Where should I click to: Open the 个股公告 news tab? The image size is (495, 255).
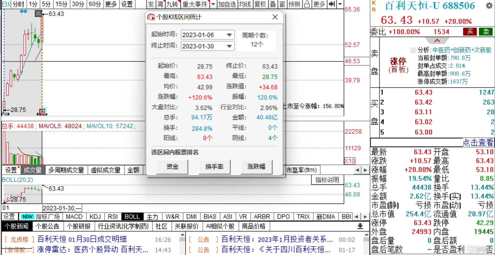(48, 226)
